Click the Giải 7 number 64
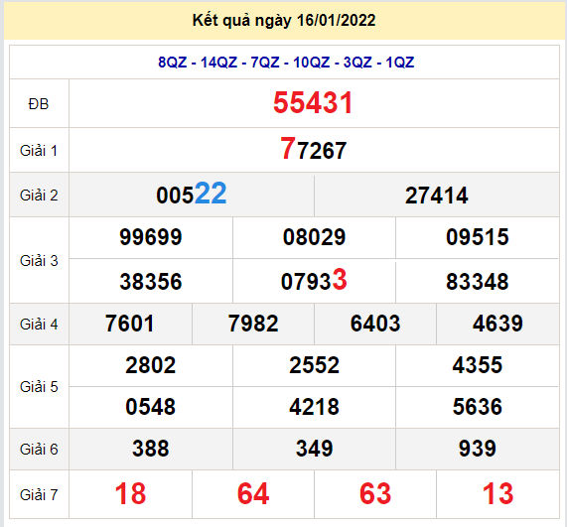Screen dimensions: 567x527 253,493
